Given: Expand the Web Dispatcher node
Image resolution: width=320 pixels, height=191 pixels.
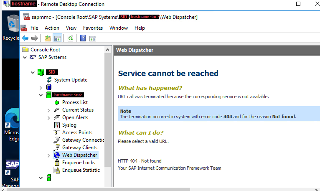Looking at the screenshot, I should click(48, 155).
